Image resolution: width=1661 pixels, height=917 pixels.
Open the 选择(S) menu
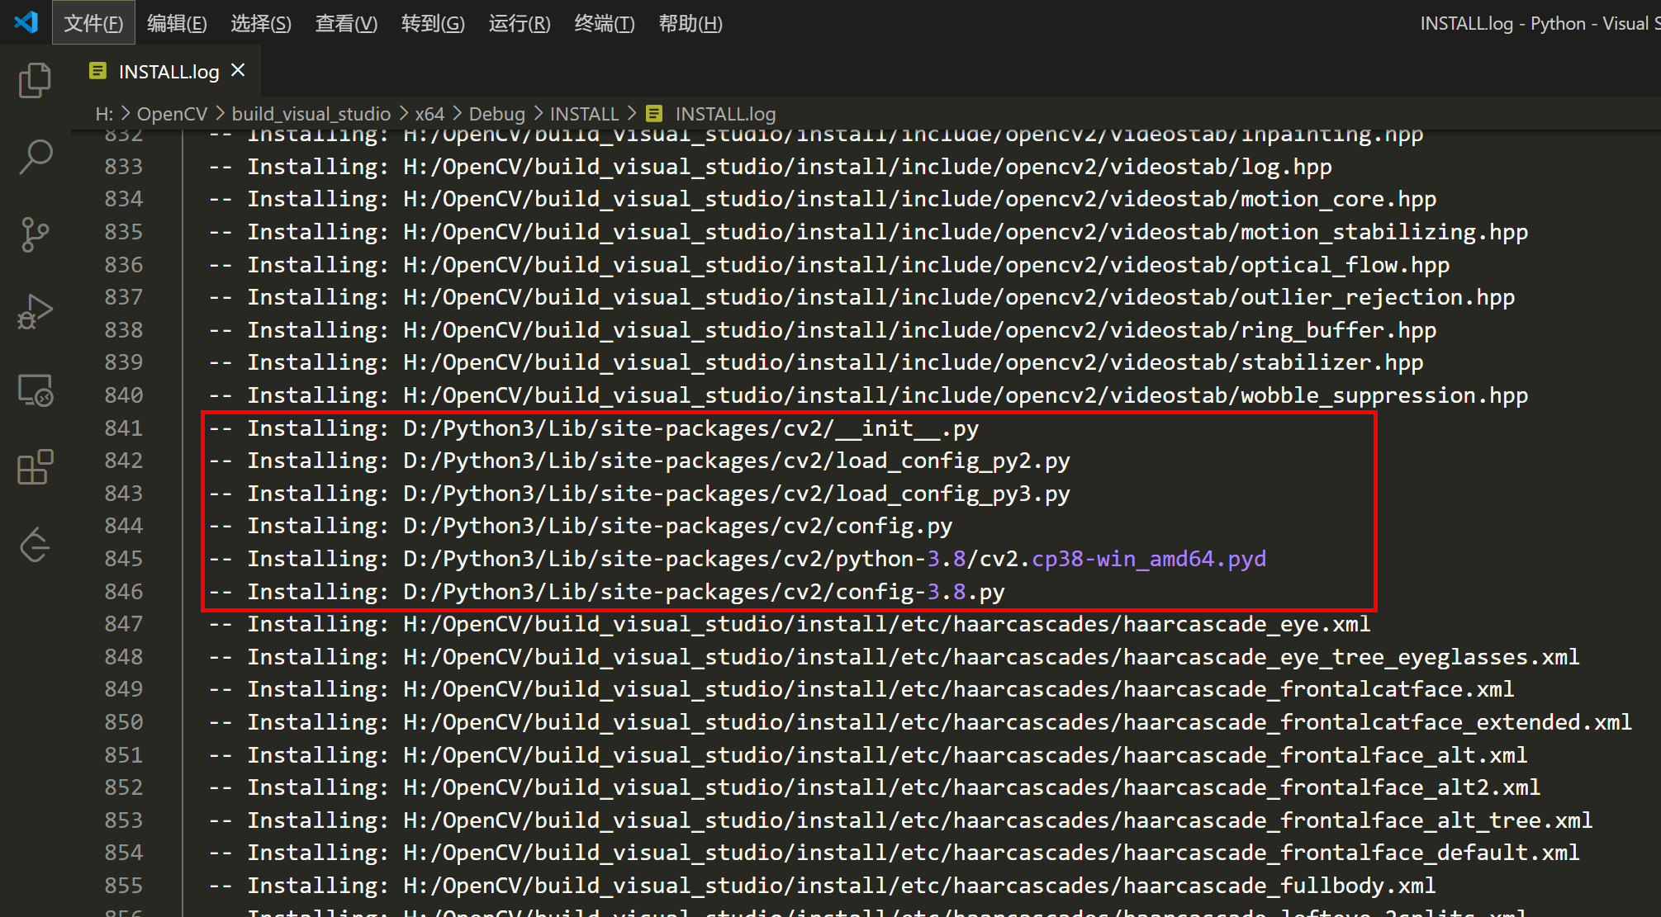(260, 23)
